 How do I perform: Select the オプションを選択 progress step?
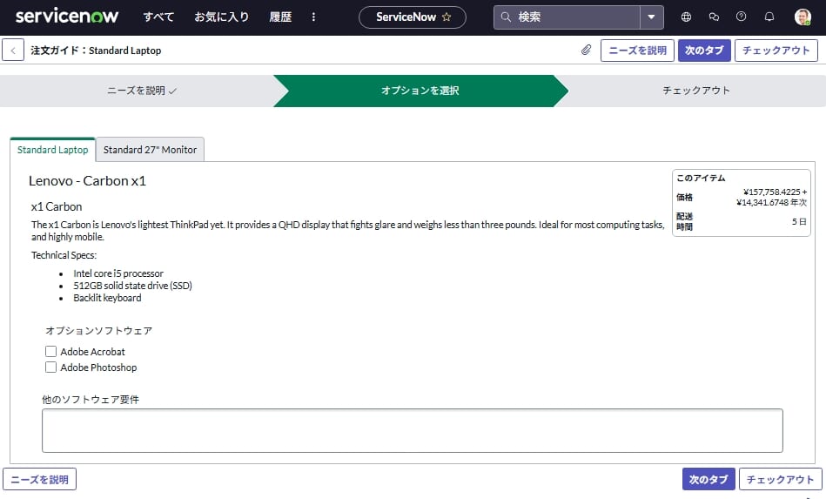tap(420, 91)
